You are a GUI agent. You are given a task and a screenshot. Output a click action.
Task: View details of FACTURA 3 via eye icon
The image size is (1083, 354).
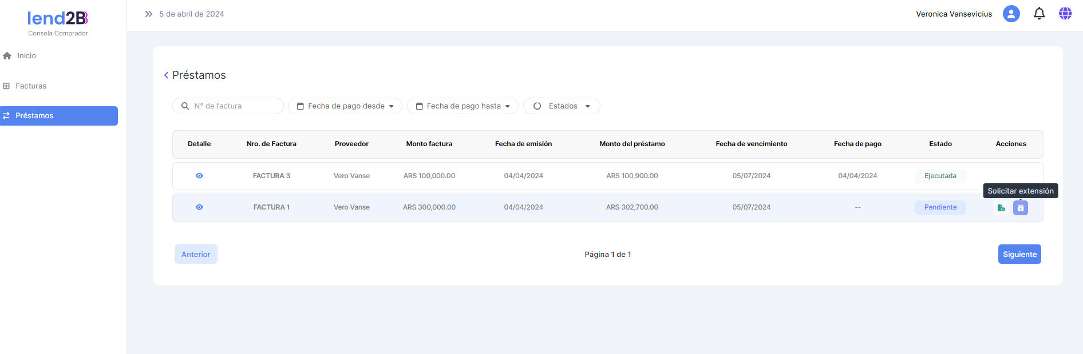(x=199, y=176)
